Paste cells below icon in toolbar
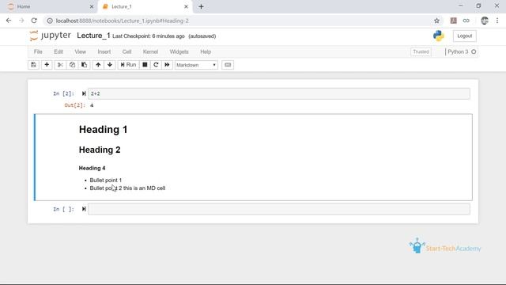 [85, 65]
